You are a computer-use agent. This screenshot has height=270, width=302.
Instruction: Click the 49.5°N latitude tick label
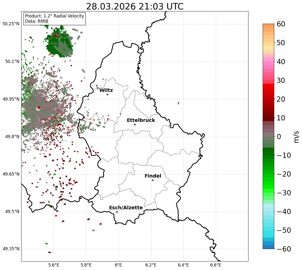12,212
